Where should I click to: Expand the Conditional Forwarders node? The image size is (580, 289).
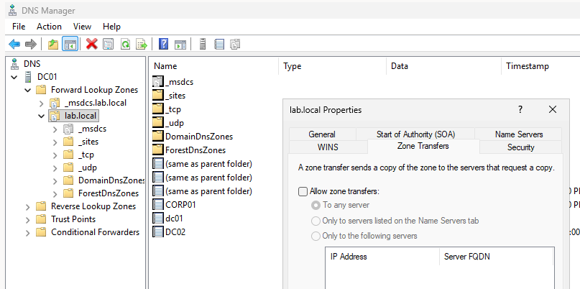pos(28,232)
